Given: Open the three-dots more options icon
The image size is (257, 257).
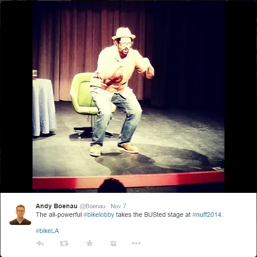Looking at the screenshot, I should [x=136, y=243].
